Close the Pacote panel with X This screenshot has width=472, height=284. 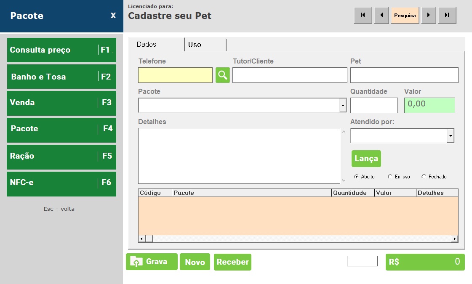pyautogui.click(x=113, y=16)
